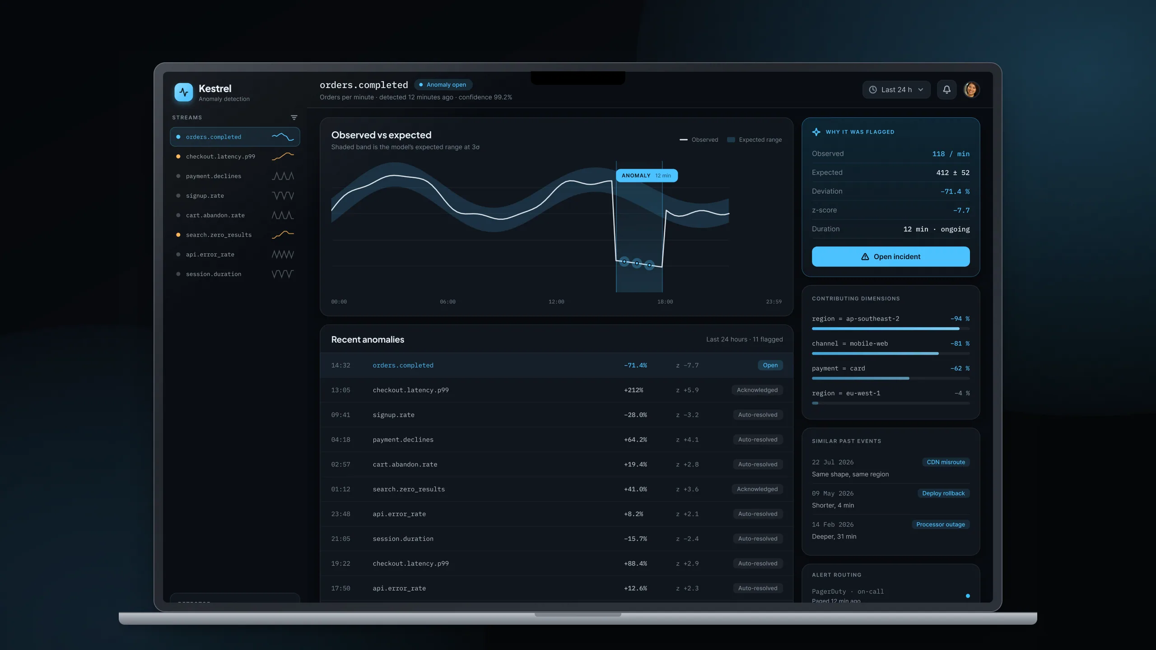Click the third anomaly data point on chart
The image size is (1156, 650).
click(649, 265)
